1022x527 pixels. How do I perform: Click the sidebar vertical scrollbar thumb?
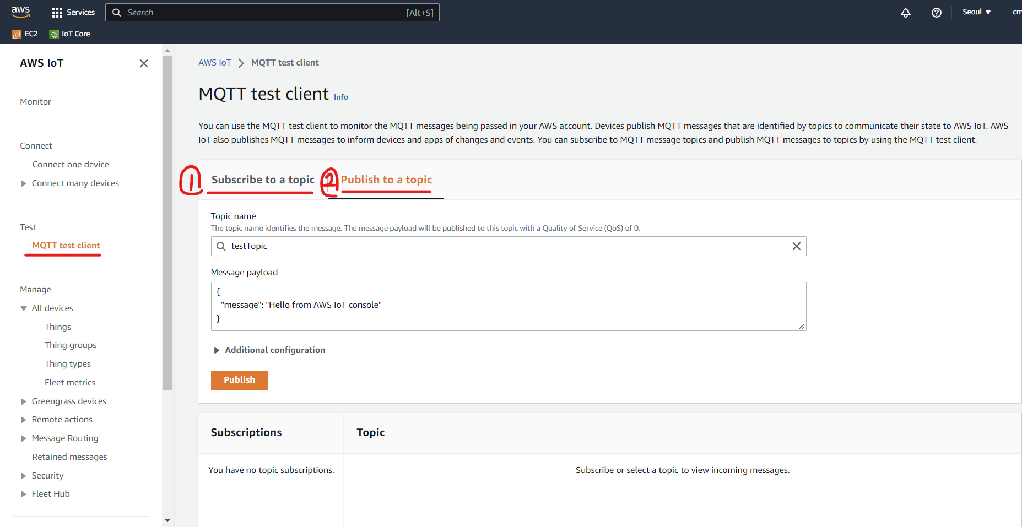click(168, 223)
